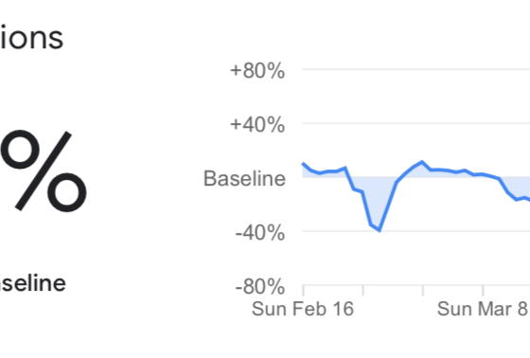The width and height of the screenshot is (530, 358).
Task: Click the partial heading text ending in 'ions'
Action: click(x=31, y=38)
